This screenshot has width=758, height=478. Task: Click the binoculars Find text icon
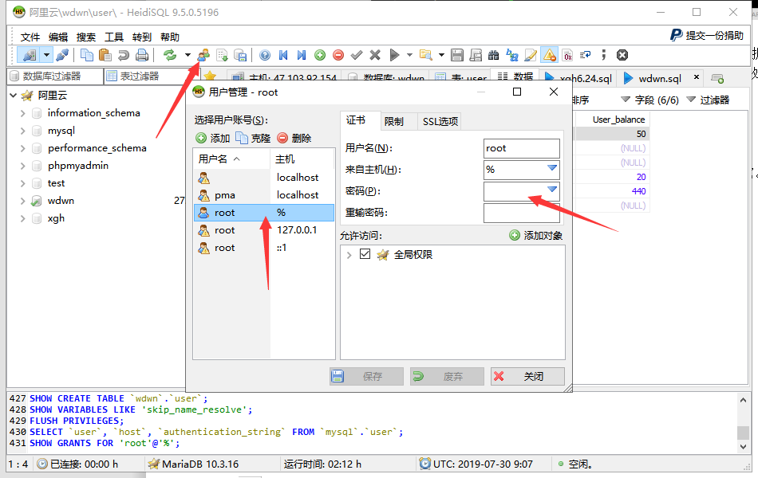(x=494, y=55)
